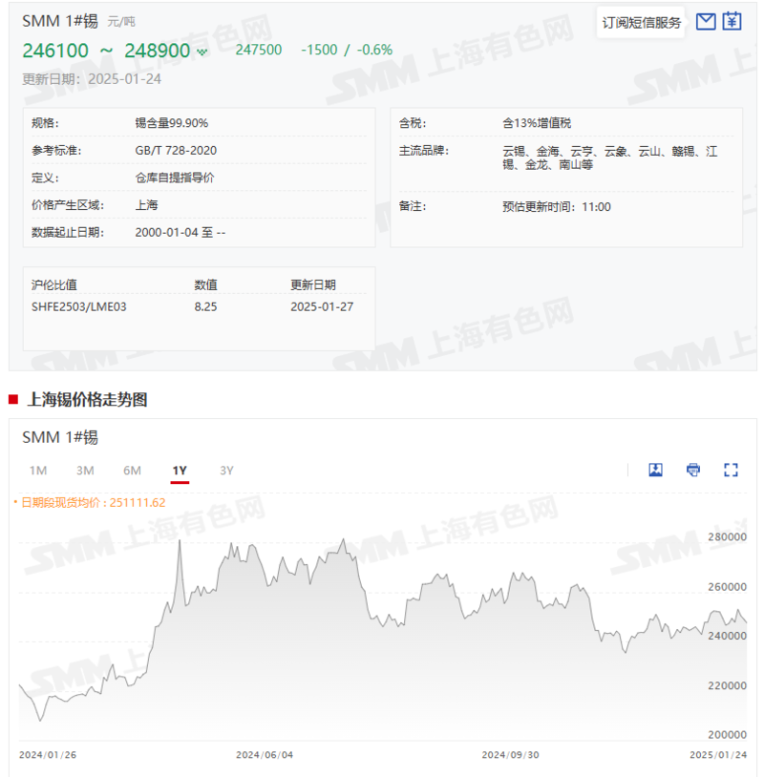Screen dimensions: 764x777
Task: Click the update date 2025-01-24
Action: [x=124, y=79]
